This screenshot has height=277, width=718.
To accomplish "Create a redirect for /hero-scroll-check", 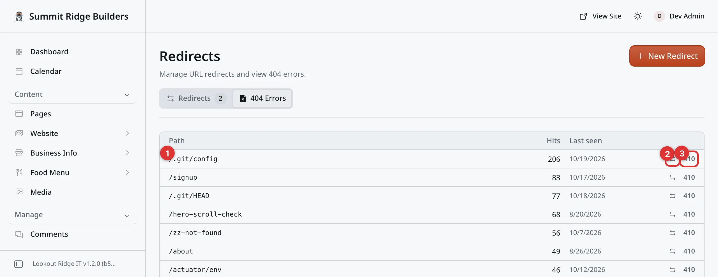I will (673, 214).
